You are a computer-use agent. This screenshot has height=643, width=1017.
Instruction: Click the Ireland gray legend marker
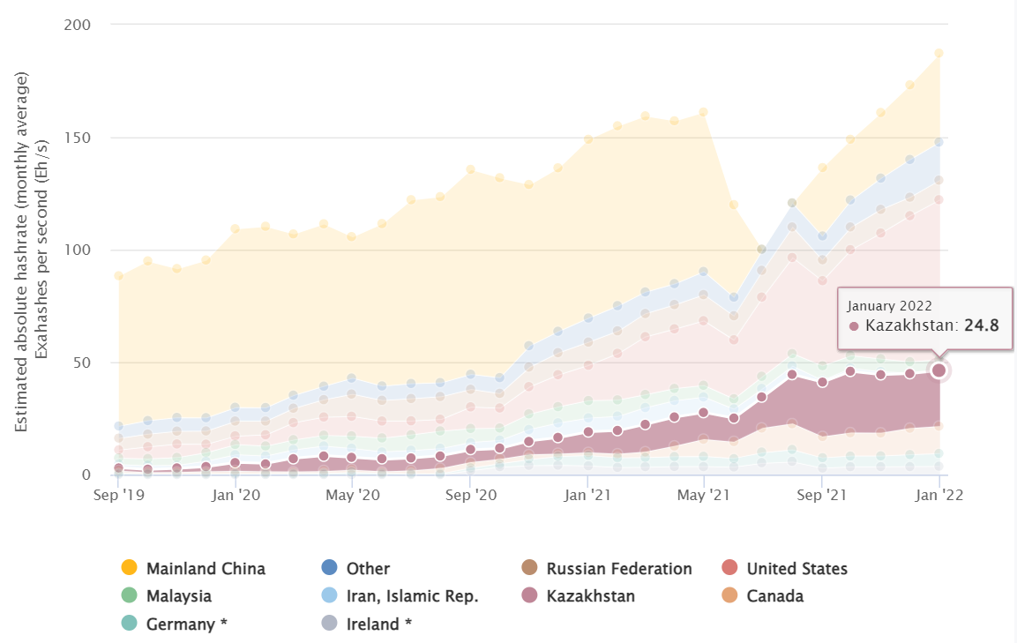(329, 624)
